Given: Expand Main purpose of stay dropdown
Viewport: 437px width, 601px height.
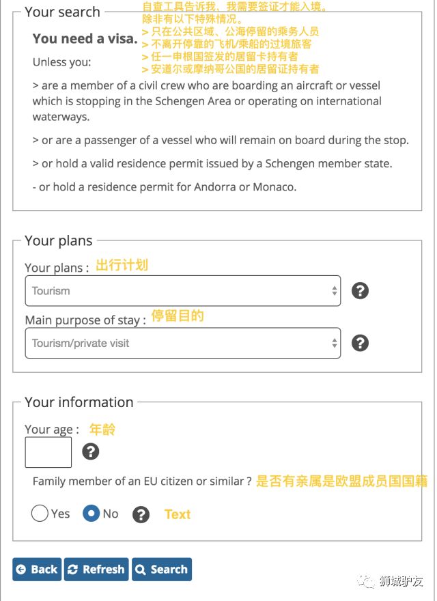Looking at the screenshot, I should 182,343.
